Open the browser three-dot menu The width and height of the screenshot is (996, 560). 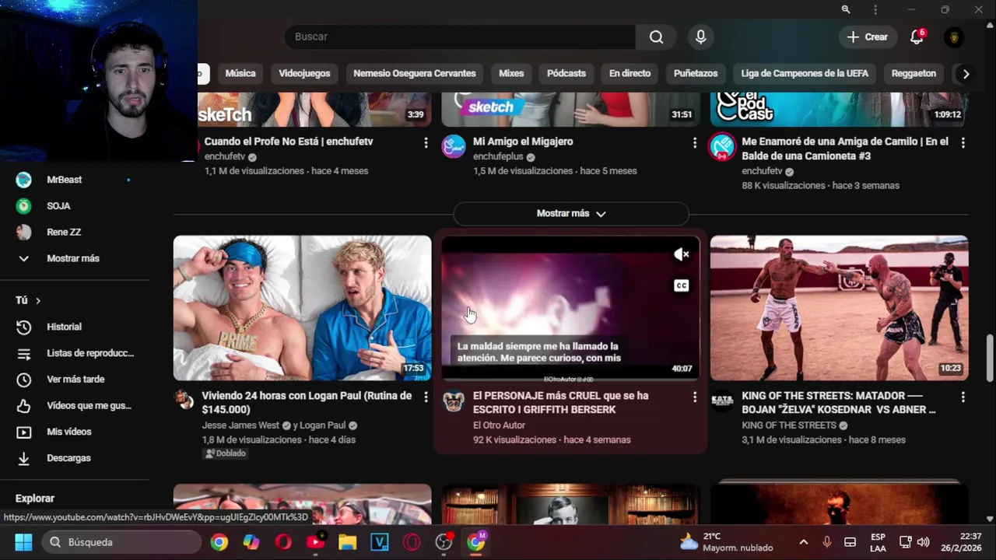(875, 9)
